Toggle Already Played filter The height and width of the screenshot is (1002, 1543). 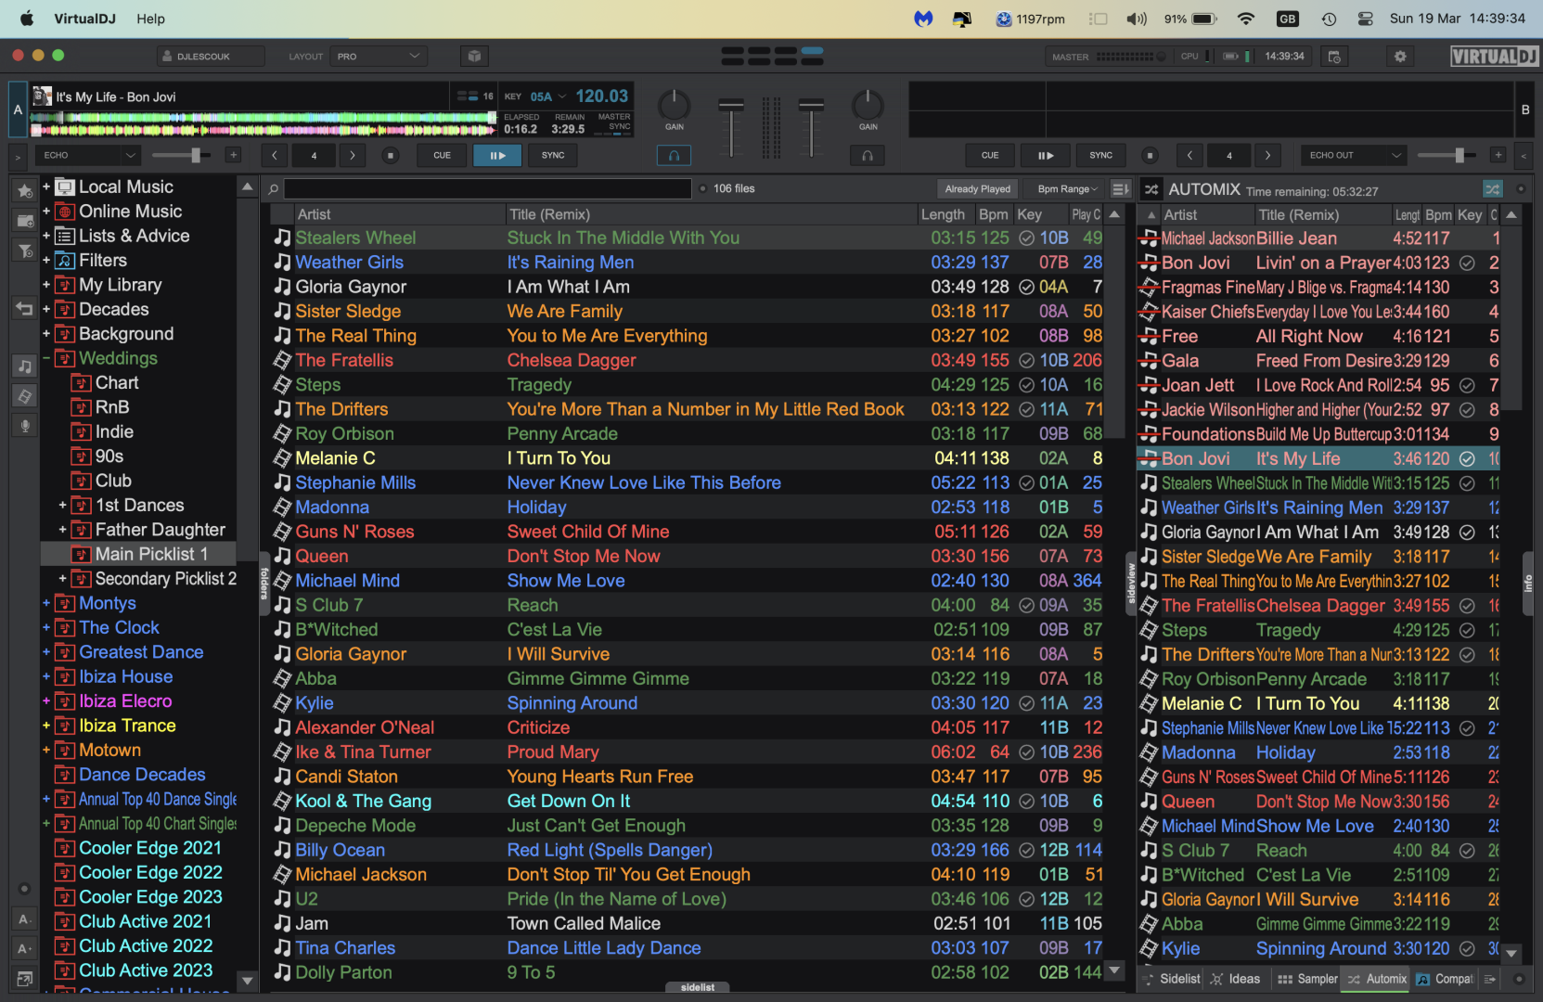coord(977,189)
